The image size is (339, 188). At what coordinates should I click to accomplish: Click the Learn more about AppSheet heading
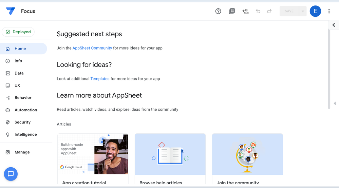coord(99,95)
